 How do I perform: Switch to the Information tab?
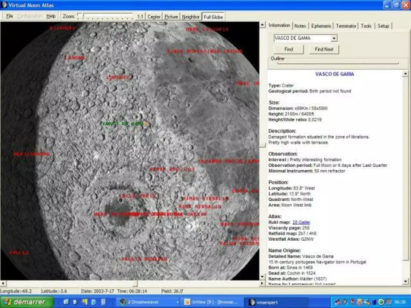(279, 25)
